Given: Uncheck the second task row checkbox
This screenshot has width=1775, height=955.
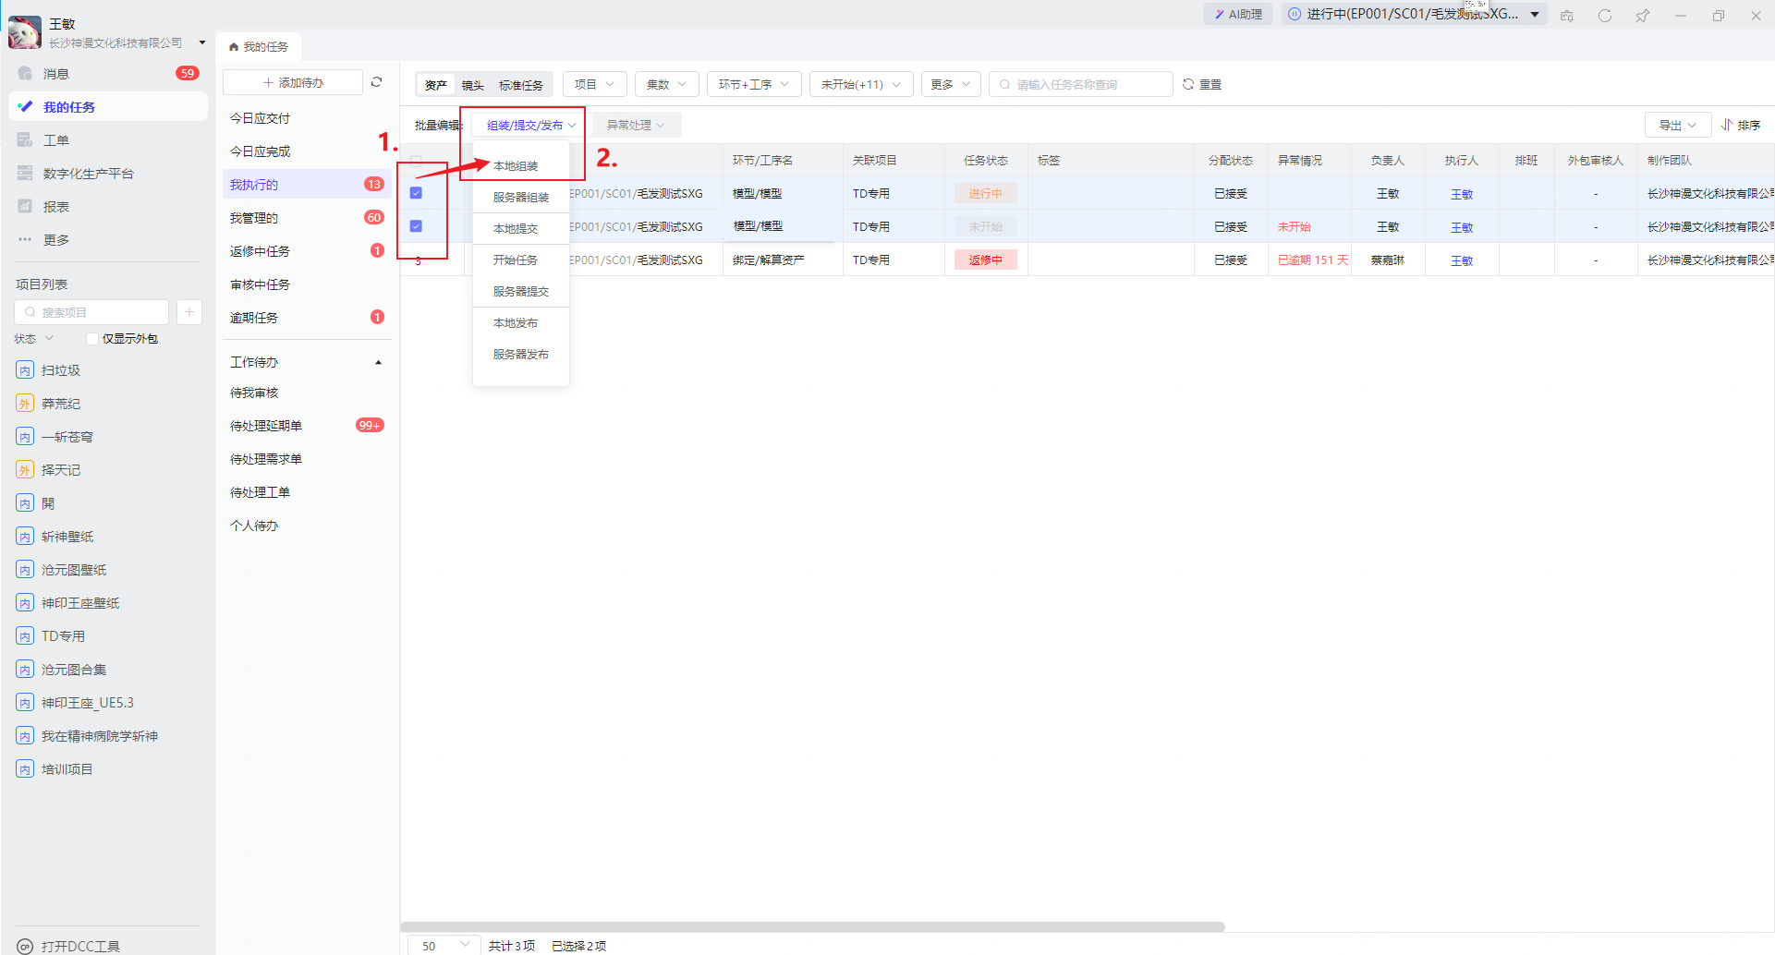Looking at the screenshot, I should 416,226.
